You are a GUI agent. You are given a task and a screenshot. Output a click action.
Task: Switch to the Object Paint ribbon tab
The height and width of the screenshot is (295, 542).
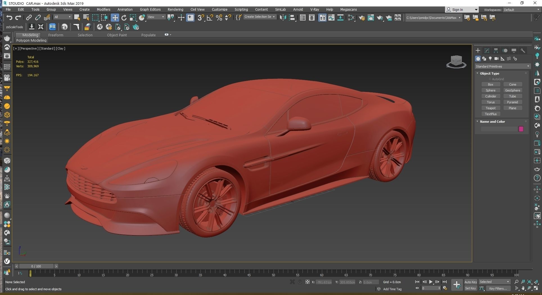click(x=117, y=35)
